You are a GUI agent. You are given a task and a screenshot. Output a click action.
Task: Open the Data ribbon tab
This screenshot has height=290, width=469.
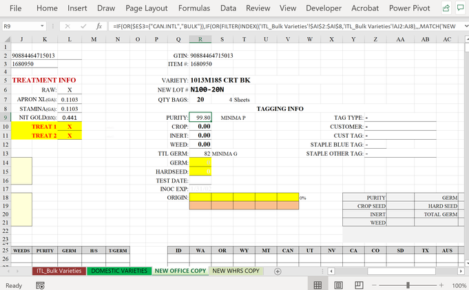228,8
